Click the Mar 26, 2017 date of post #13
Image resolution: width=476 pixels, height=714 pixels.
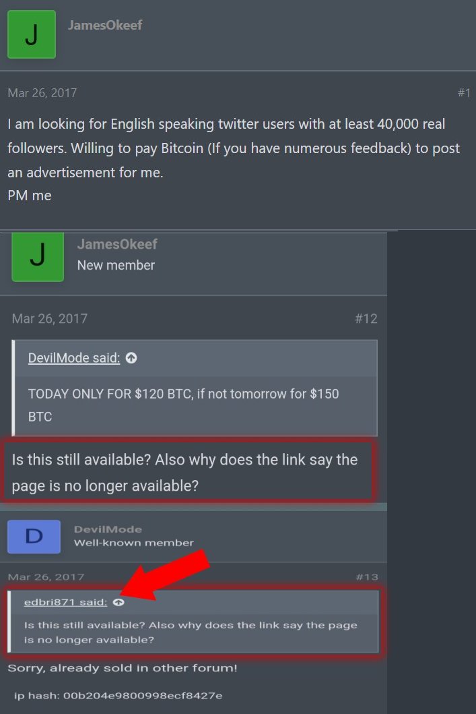(46, 577)
